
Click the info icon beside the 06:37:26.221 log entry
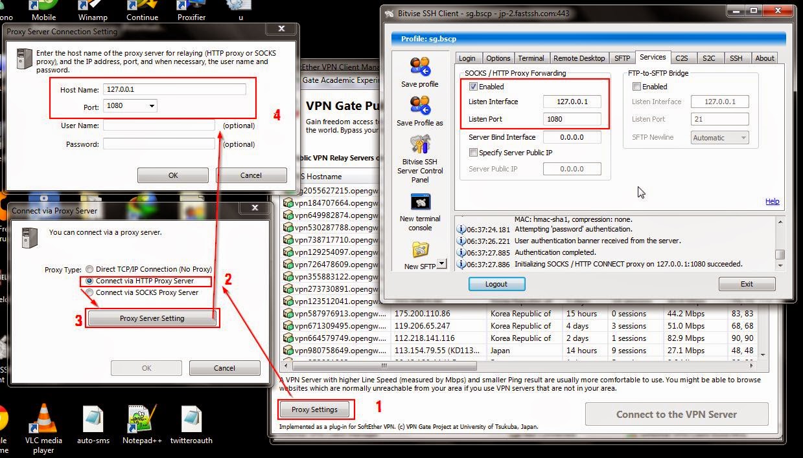pos(461,241)
